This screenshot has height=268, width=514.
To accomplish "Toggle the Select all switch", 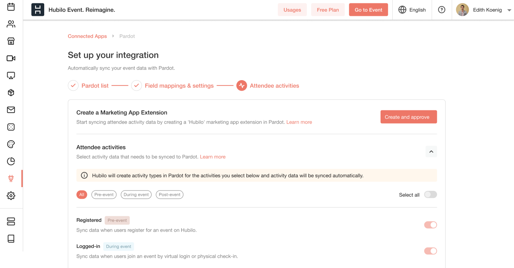I will tap(430, 195).
